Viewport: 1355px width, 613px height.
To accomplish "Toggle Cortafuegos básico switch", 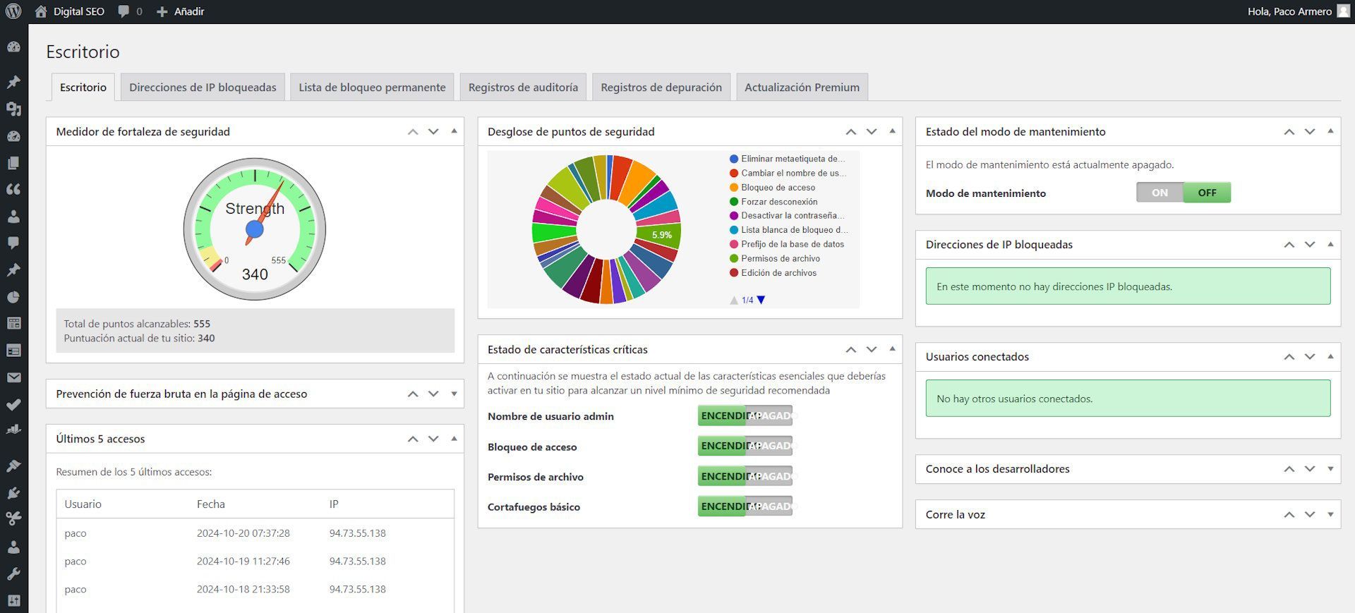I will click(745, 506).
